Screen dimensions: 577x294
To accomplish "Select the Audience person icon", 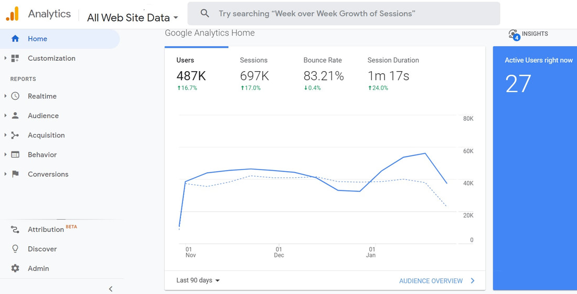I will 15,116.
